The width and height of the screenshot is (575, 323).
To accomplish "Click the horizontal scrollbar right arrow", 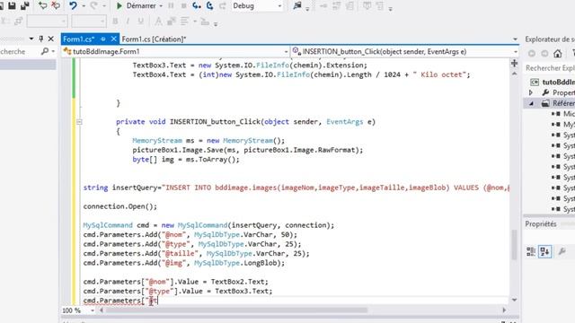I will [504, 310].
